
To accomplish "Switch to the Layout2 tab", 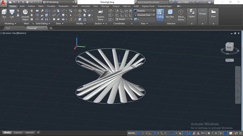I will tap(30, 132).
